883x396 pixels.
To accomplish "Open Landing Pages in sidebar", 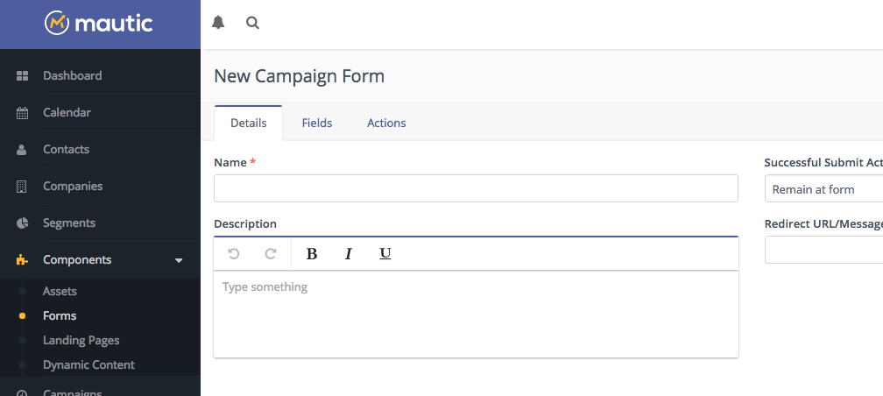I will [x=81, y=340].
